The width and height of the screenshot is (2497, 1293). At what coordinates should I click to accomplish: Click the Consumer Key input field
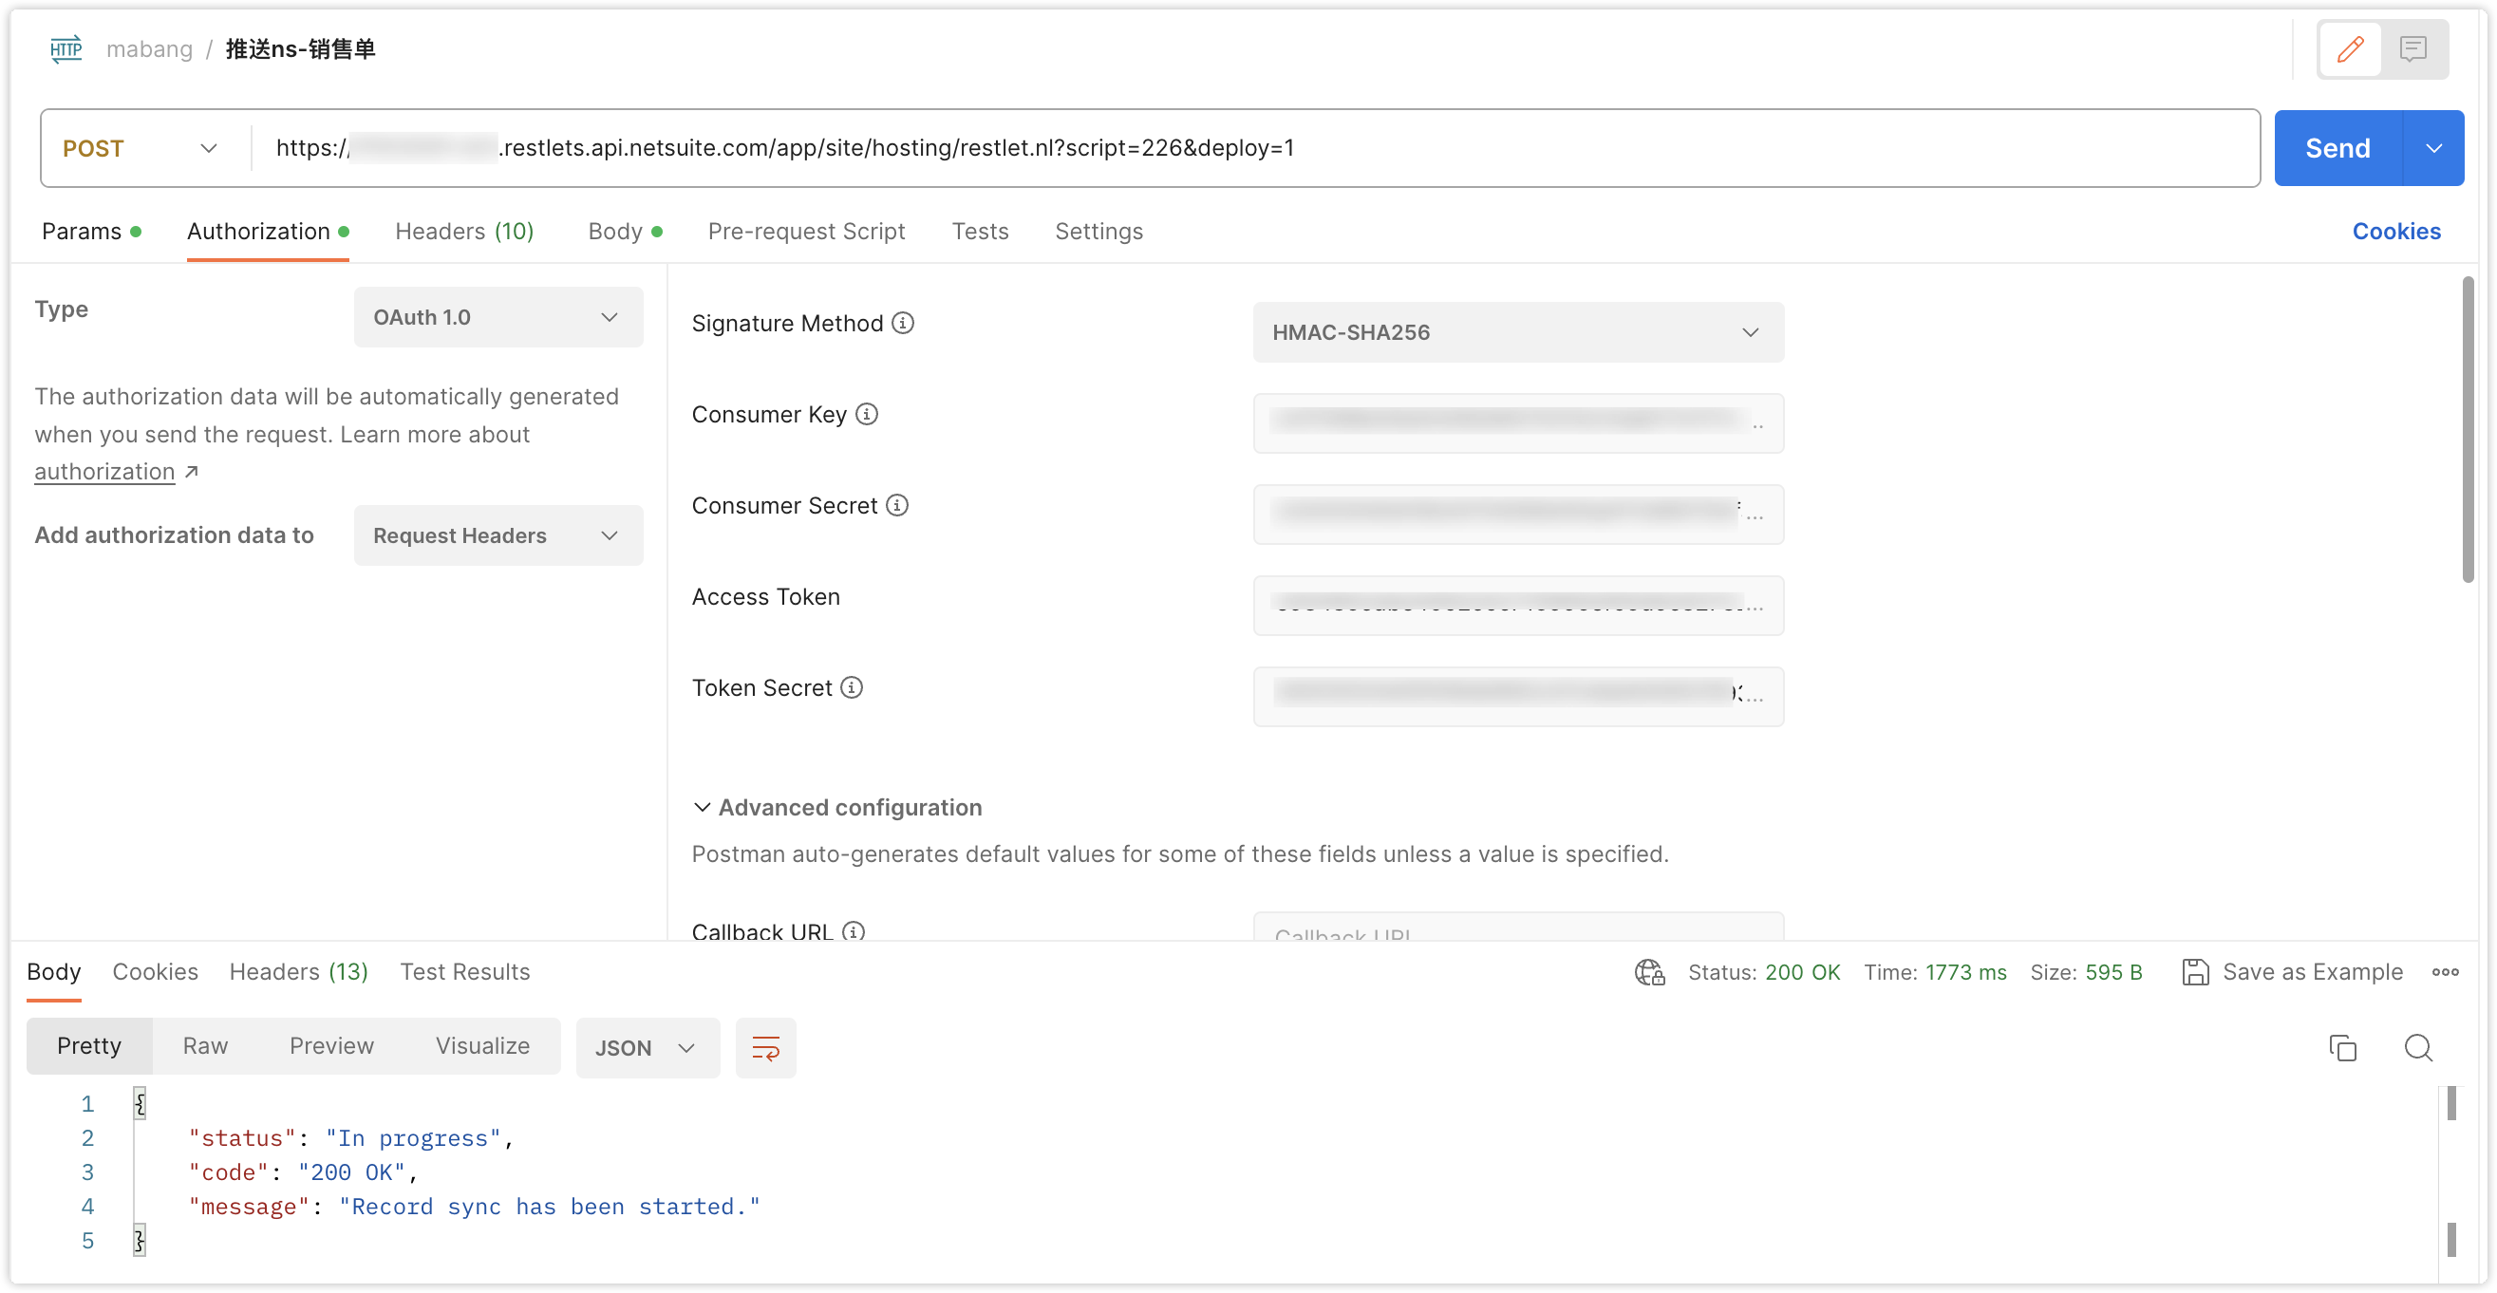tap(1518, 423)
